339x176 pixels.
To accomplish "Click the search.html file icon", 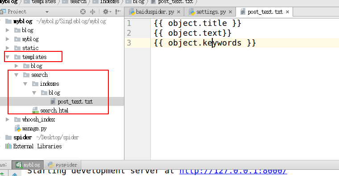I will pos(35,111).
